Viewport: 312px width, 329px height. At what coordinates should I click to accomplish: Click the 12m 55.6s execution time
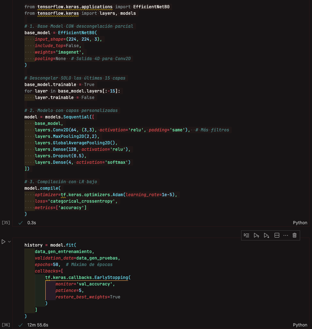pyautogui.click(x=38, y=325)
